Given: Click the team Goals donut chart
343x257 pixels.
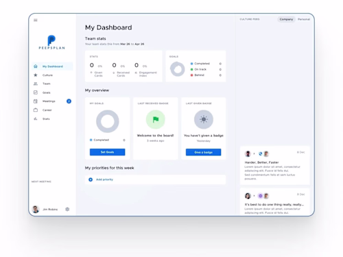Looking at the screenshot, I should click(x=178, y=69).
